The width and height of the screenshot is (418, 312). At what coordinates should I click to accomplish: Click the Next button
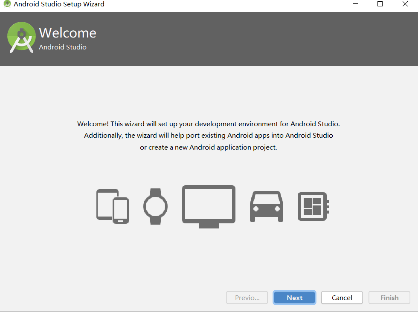[x=294, y=298]
